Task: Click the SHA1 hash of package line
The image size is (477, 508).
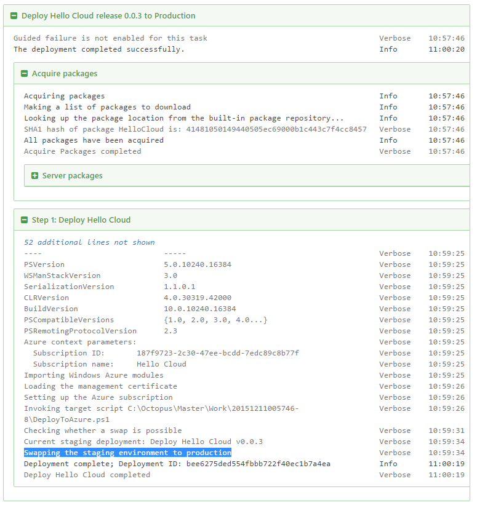Action: click(x=194, y=129)
